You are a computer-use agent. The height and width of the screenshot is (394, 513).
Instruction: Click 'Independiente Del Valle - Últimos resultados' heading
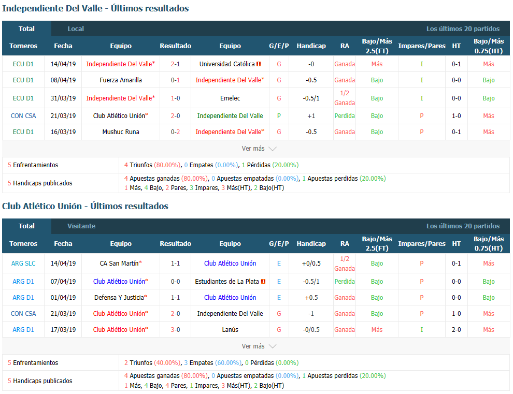point(95,8)
